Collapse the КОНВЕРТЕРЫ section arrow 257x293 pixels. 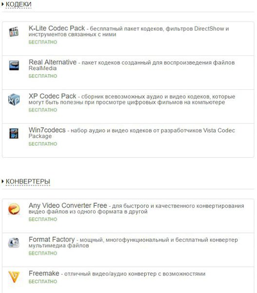click(x=2, y=181)
